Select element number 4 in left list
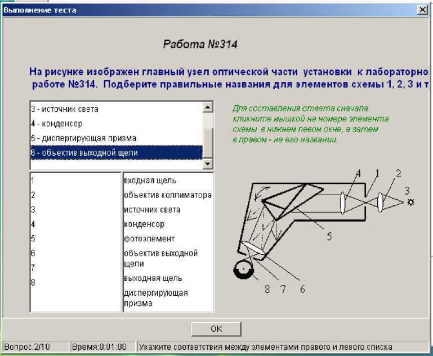This screenshot has width=433, height=356. pos(75,224)
